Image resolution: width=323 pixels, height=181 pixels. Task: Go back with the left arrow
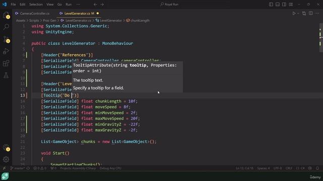95,5
